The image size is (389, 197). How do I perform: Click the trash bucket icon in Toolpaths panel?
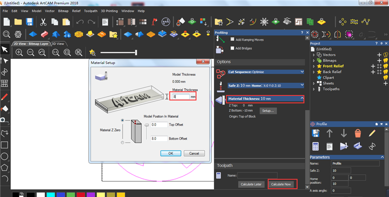point(357,133)
